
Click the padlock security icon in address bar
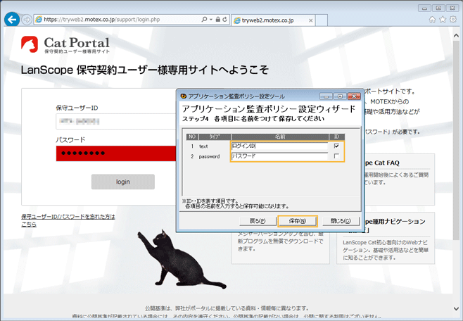[x=217, y=20]
